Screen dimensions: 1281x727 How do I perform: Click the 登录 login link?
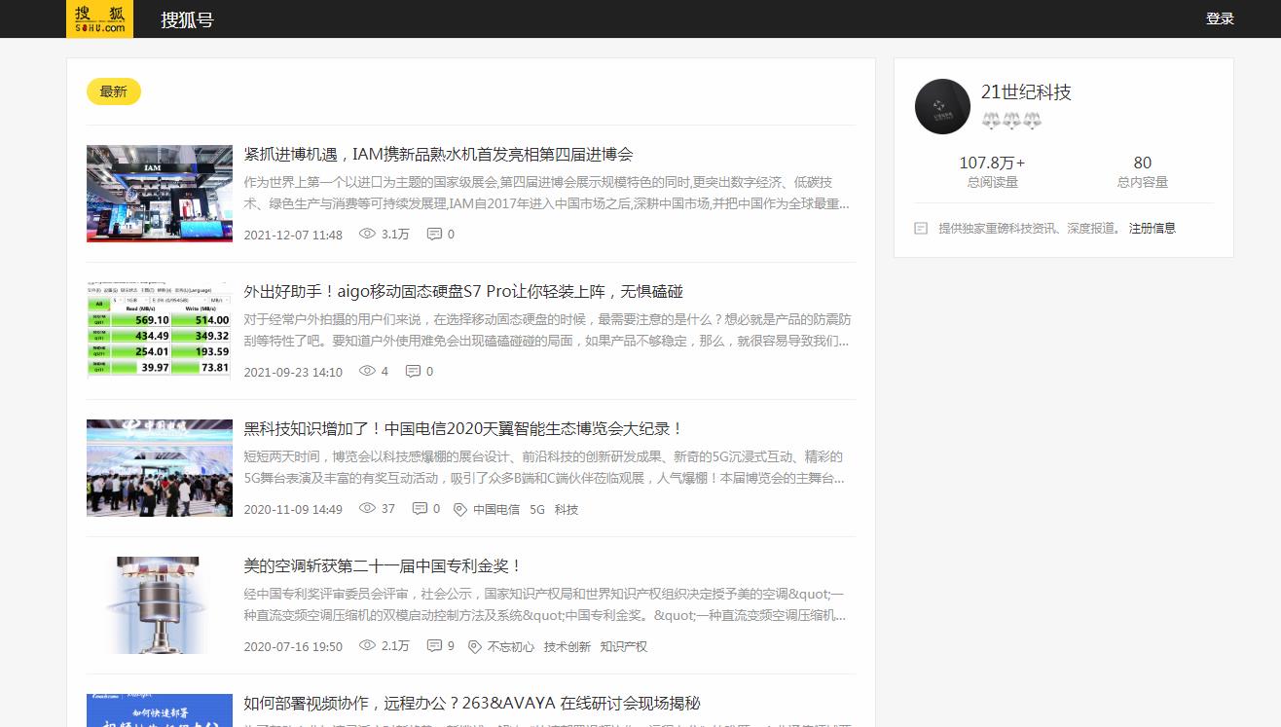tap(1220, 18)
